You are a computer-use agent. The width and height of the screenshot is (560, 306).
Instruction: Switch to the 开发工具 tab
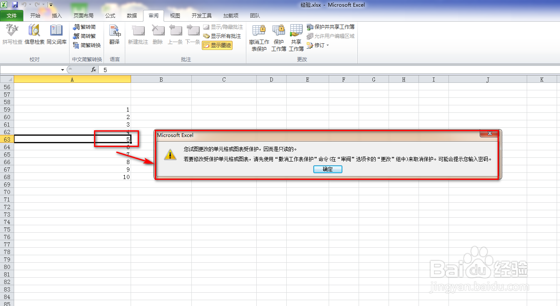tap(202, 16)
